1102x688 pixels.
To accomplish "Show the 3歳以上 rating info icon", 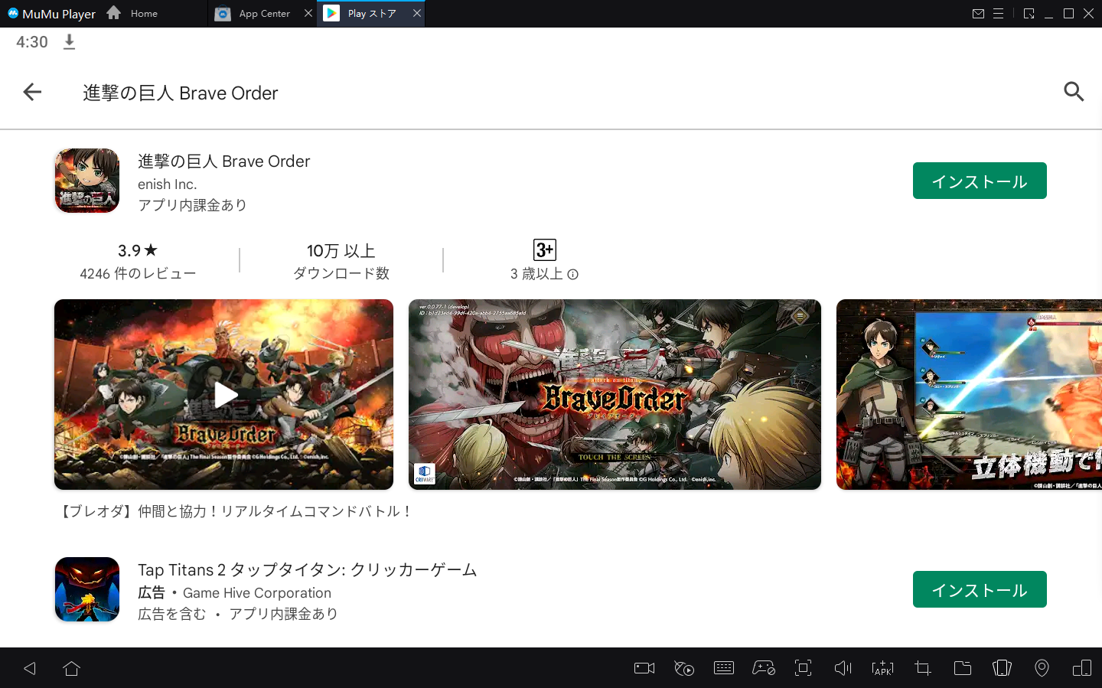I will pos(573,274).
